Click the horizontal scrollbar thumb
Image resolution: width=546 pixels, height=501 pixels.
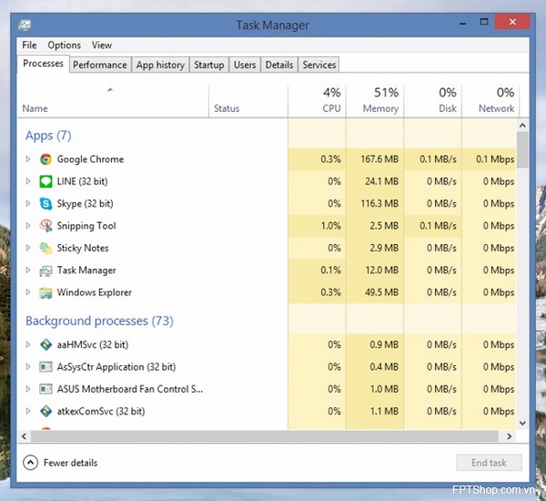(265, 436)
